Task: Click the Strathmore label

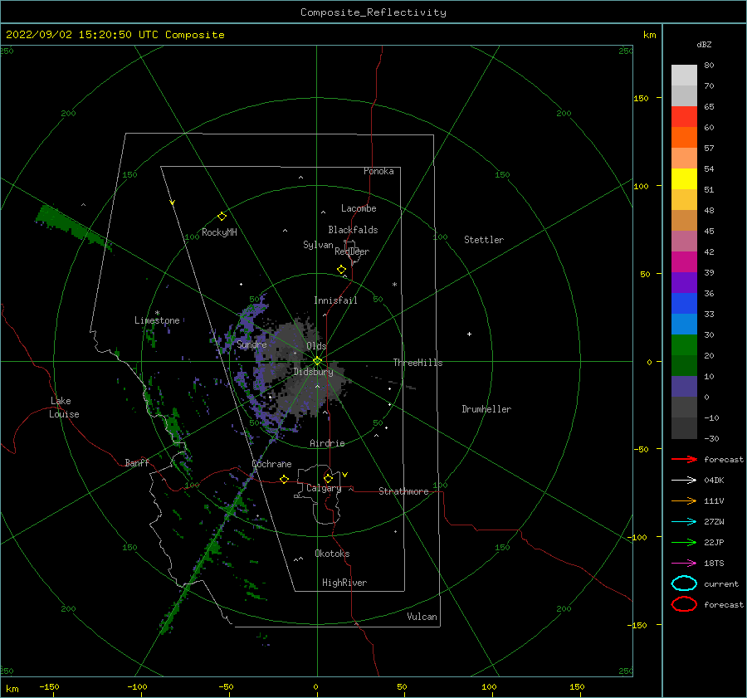Action: [404, 491]
